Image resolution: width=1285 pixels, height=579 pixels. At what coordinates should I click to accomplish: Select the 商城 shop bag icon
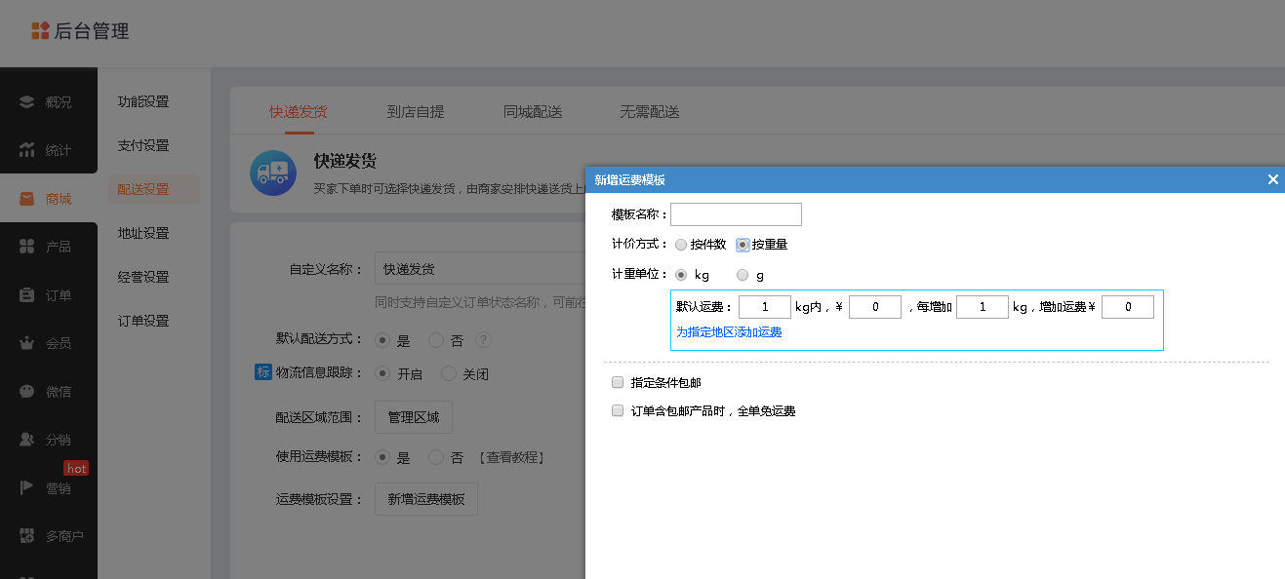[27, 199]
